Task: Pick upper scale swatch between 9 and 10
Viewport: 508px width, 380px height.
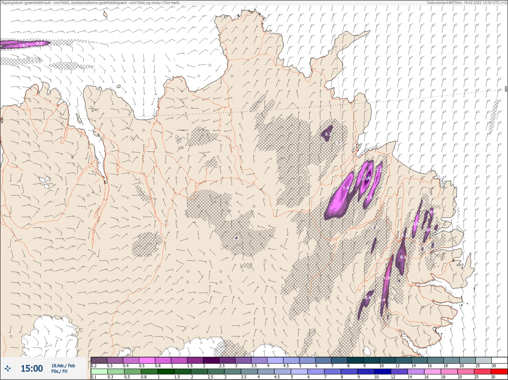Action: 371,360
